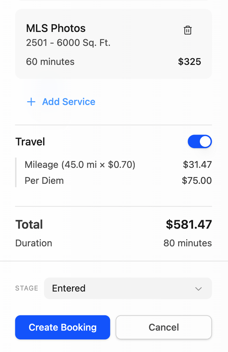Click the STAGE label

coord(26,288)
